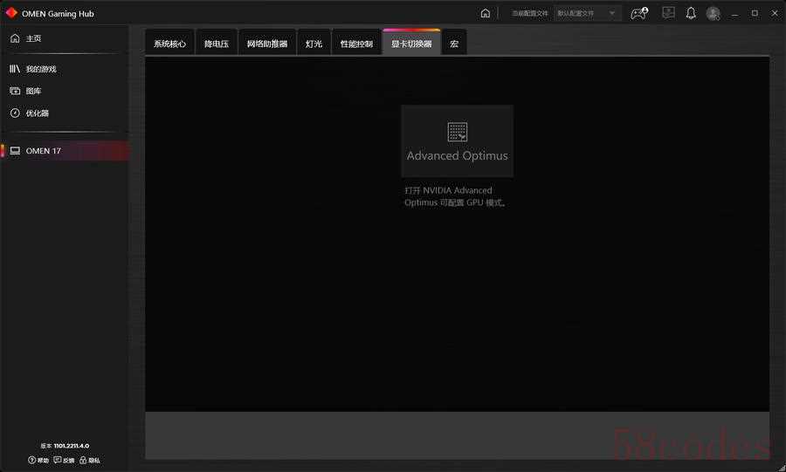Open 图库 gallery in the sidebar
786x472 pixels.
pyautogui.click(x=33, y=91)
